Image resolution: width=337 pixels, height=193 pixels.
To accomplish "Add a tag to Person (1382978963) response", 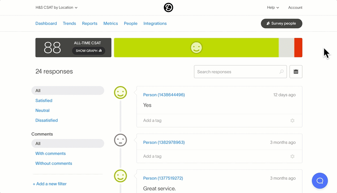I will 152,156.
